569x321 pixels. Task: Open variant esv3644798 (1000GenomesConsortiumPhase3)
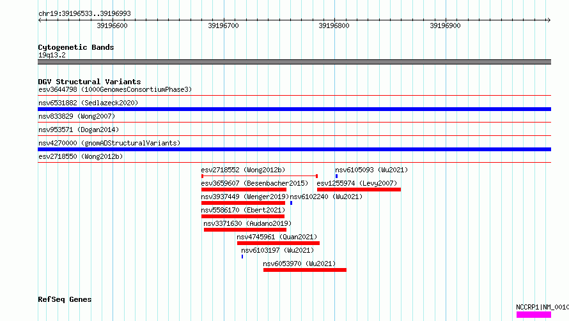pos(115,89)
